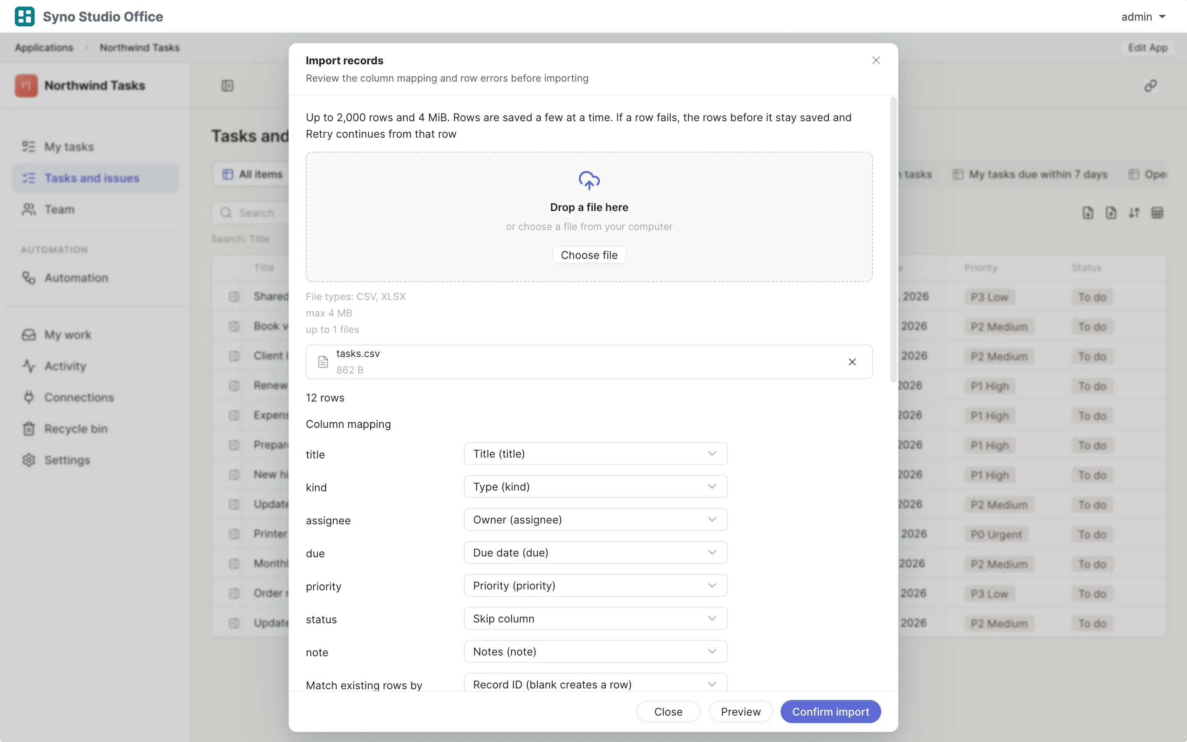The image size is (1187, 742).
Task: Click the Search field in the tasks view
Action: pyautogui.click(x=251, y=213)
